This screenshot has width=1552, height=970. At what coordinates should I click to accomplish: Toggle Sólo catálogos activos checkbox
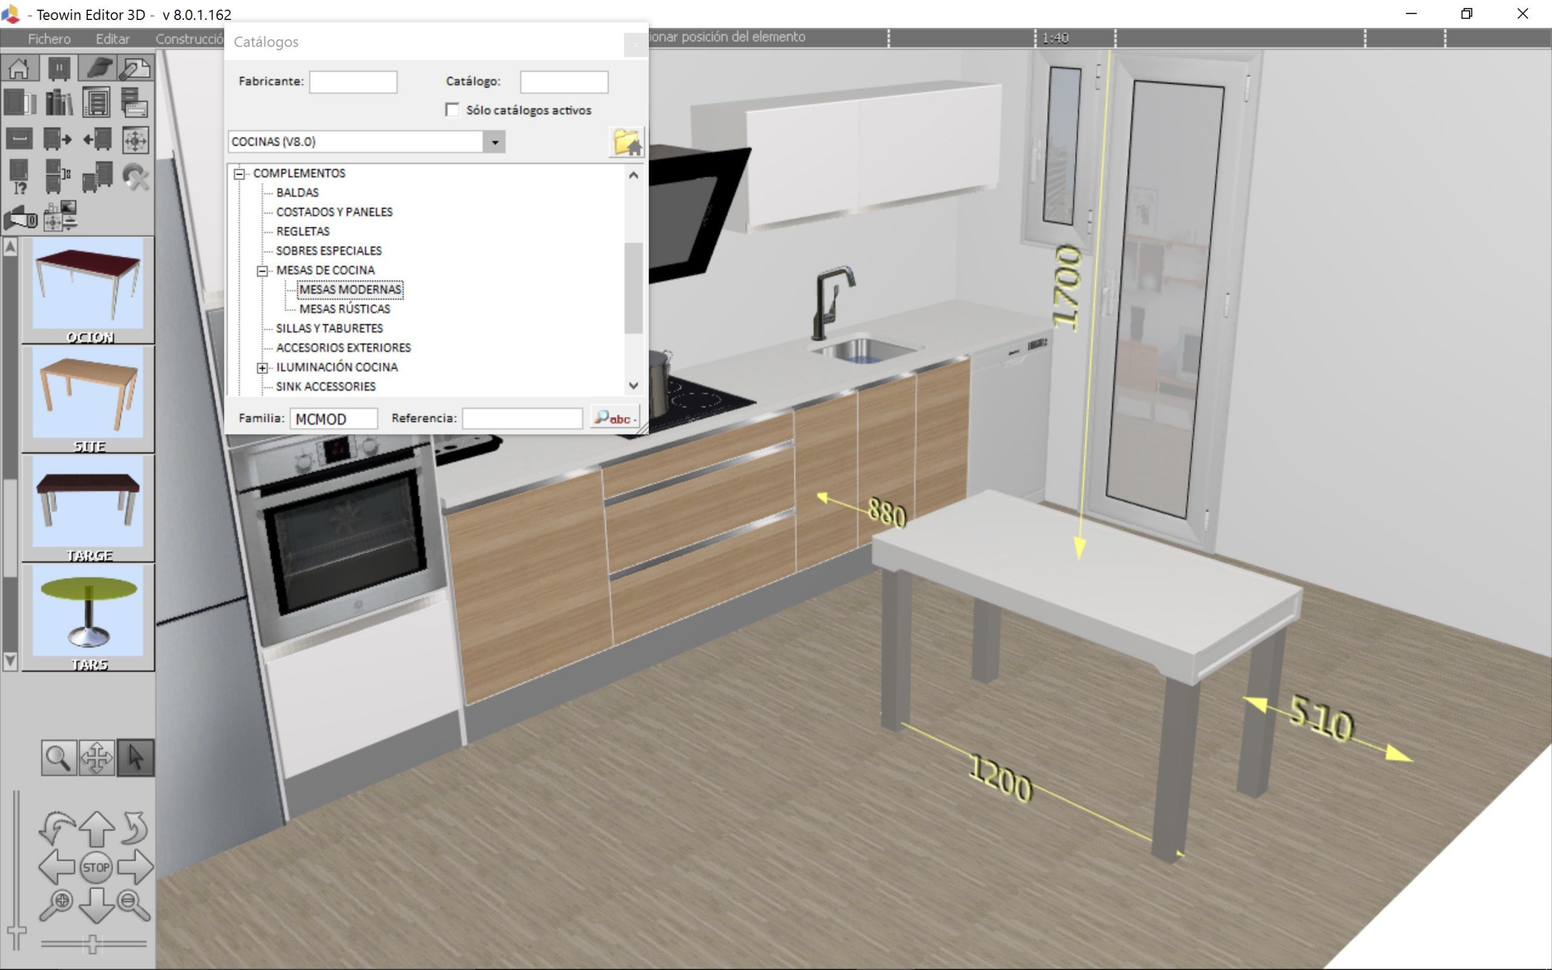(x=453, y=110)
